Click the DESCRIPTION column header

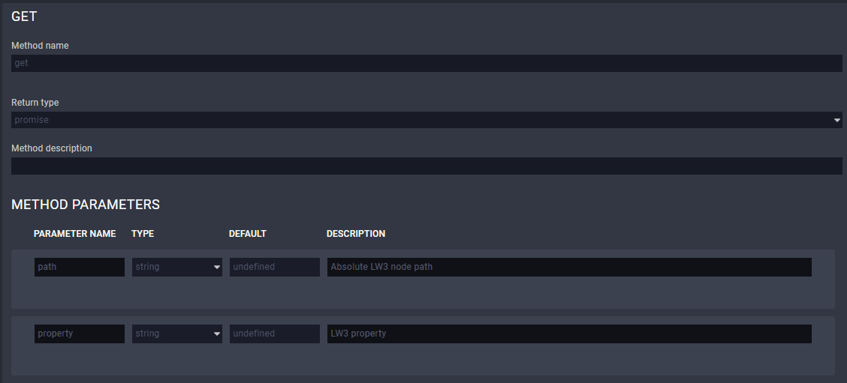[x=356, y=234]
